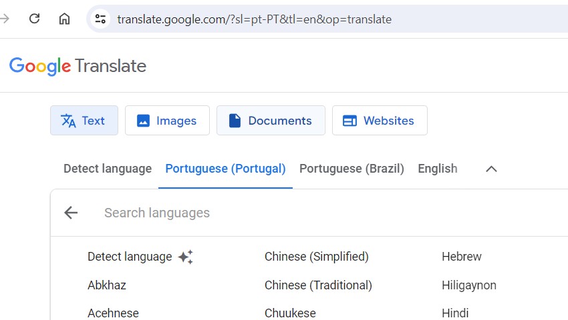Screen dimensions: 568x320
Task: Open the Google Translate logo link
Action: click(x=78, y=66)
